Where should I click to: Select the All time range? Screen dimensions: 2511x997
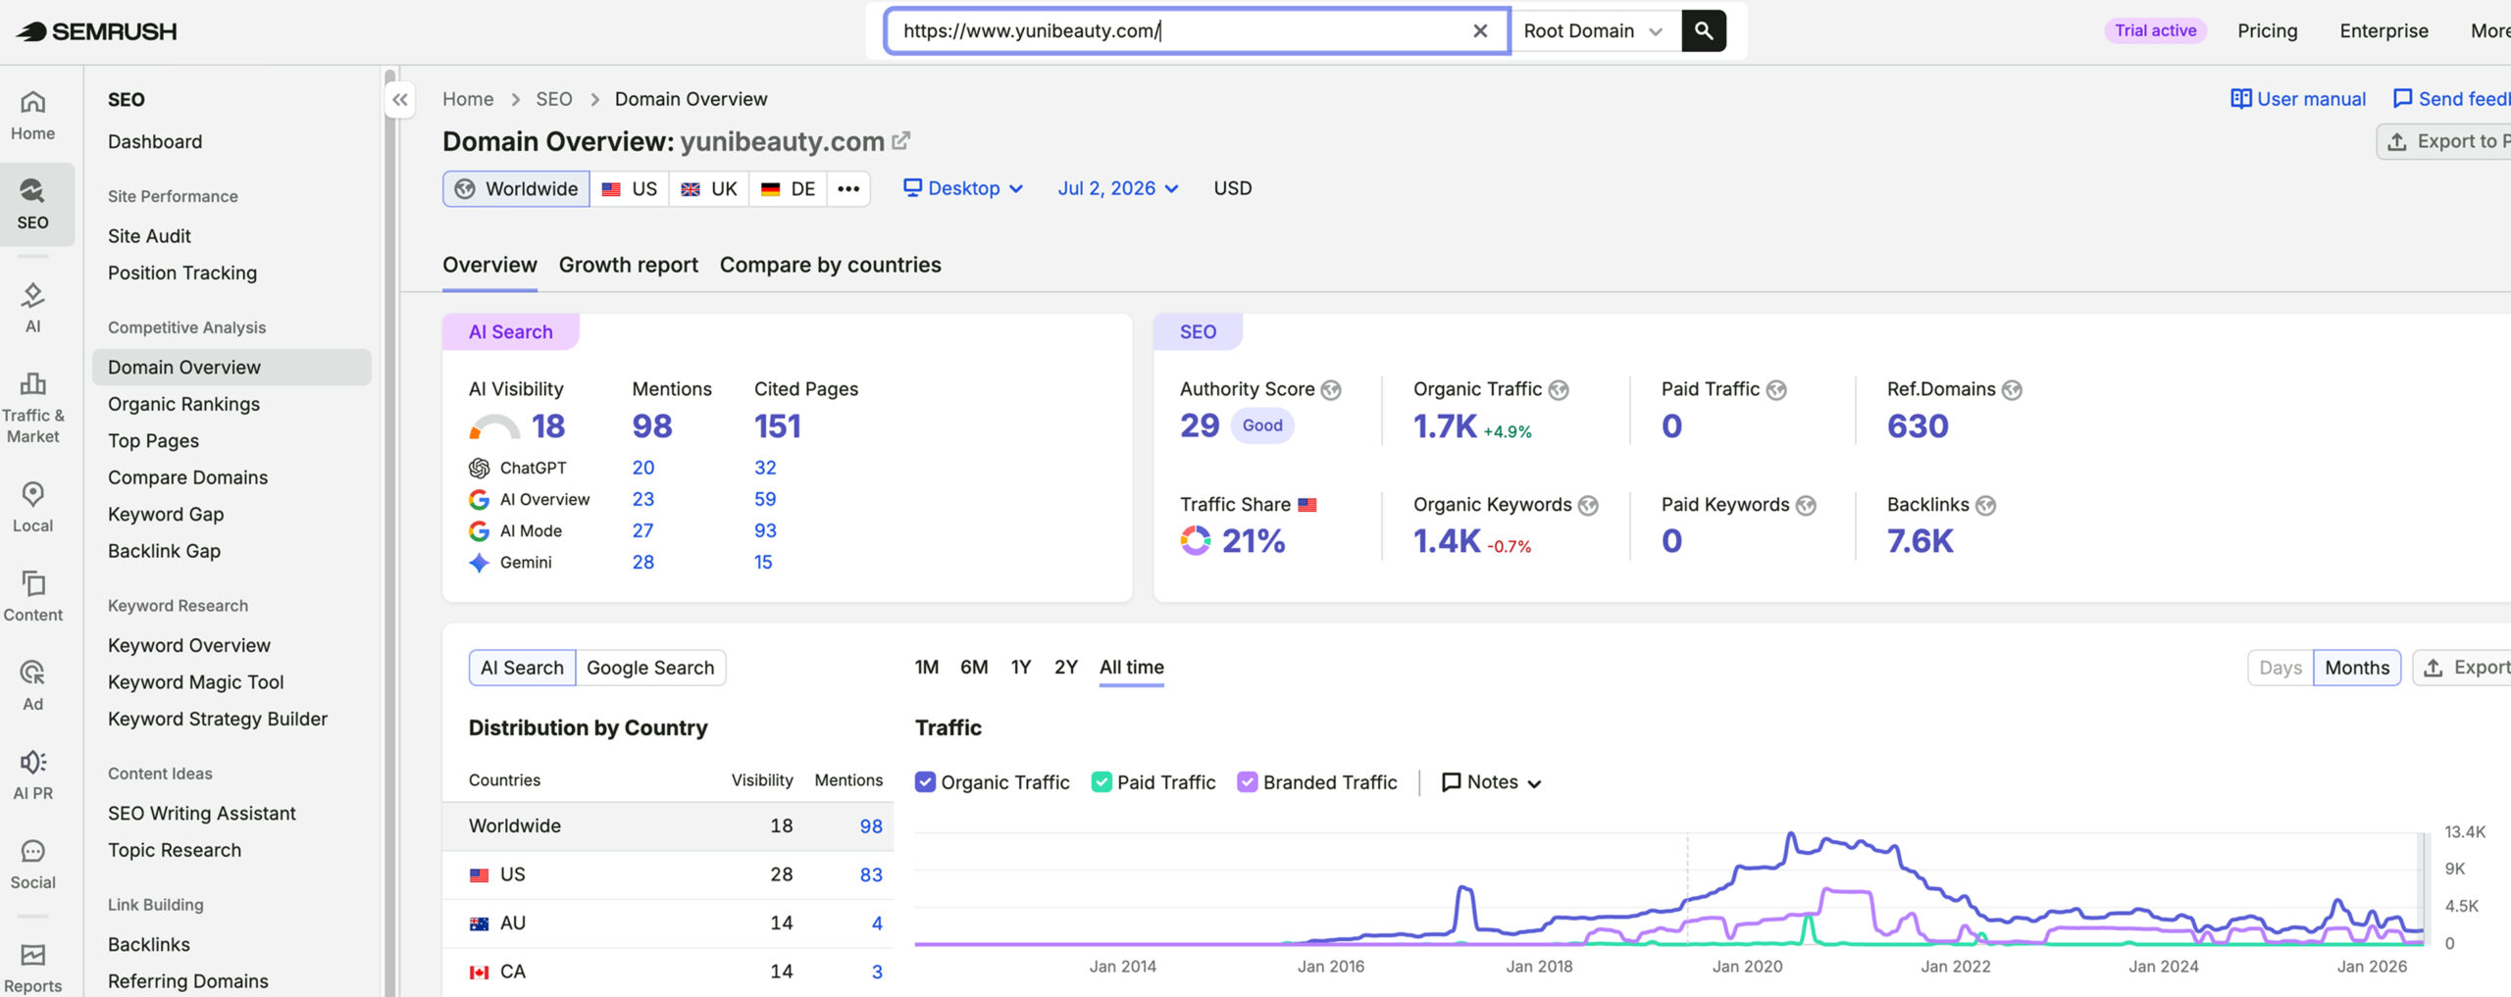pos(1131,667)
